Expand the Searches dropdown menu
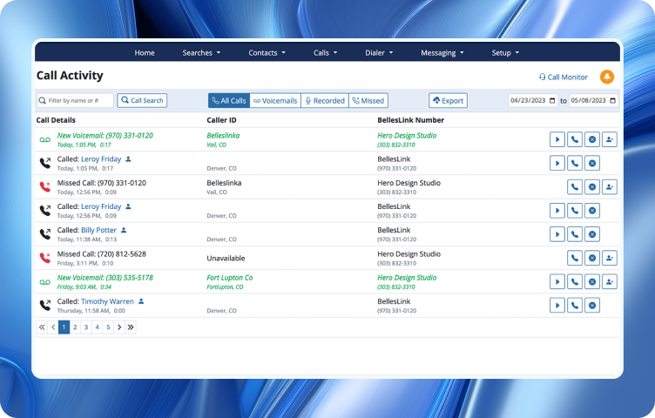This screenshot has height=418, width=655. 201,52
